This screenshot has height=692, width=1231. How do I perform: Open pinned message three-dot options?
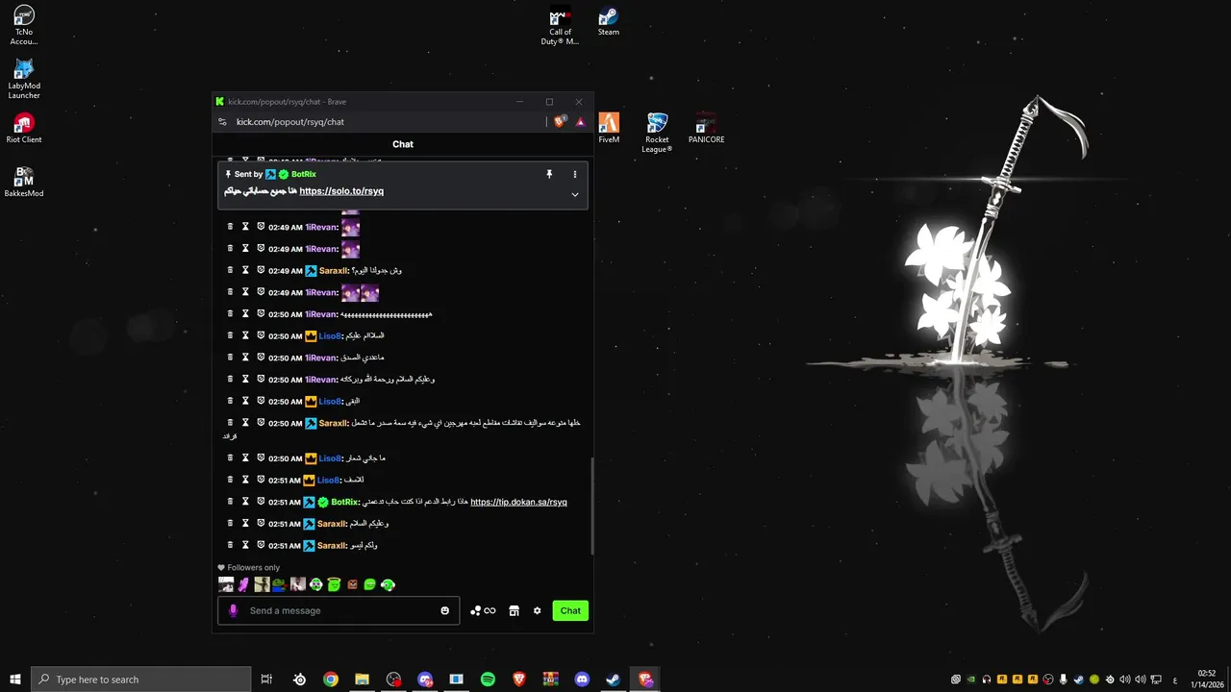[575, 174]
